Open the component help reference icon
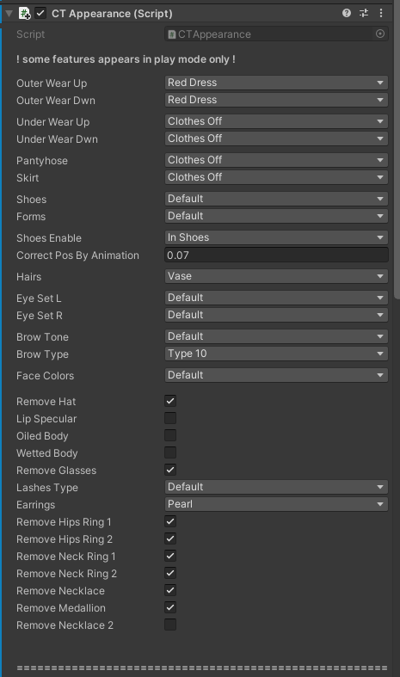The width and height of the screenshot is (400, 677). click(x=346, y=14)
